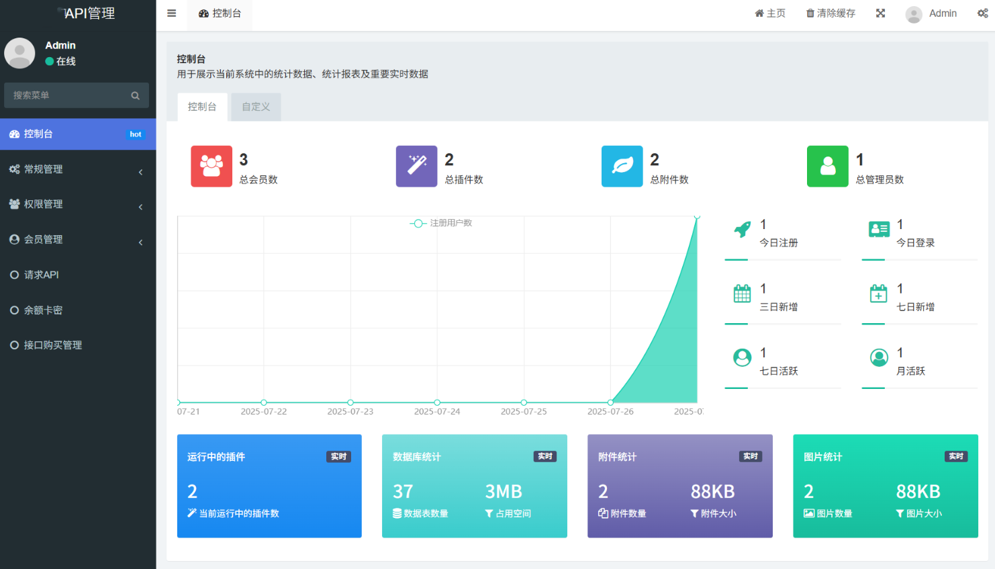Click the 实时 badge on 数据库统计 card

coord(545,457)
